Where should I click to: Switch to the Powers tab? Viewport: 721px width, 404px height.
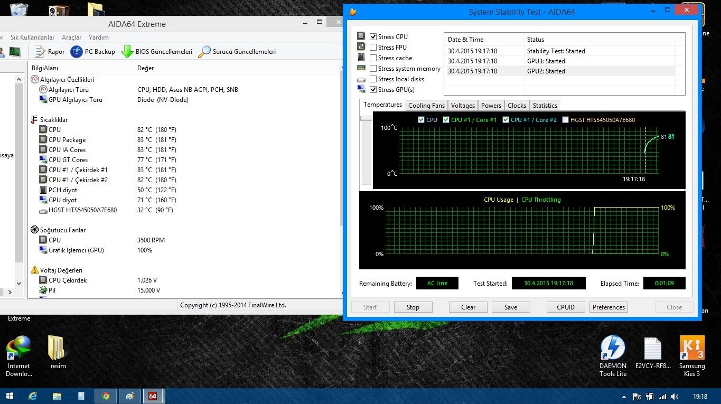pyautogui.click(x=491, y=106)
